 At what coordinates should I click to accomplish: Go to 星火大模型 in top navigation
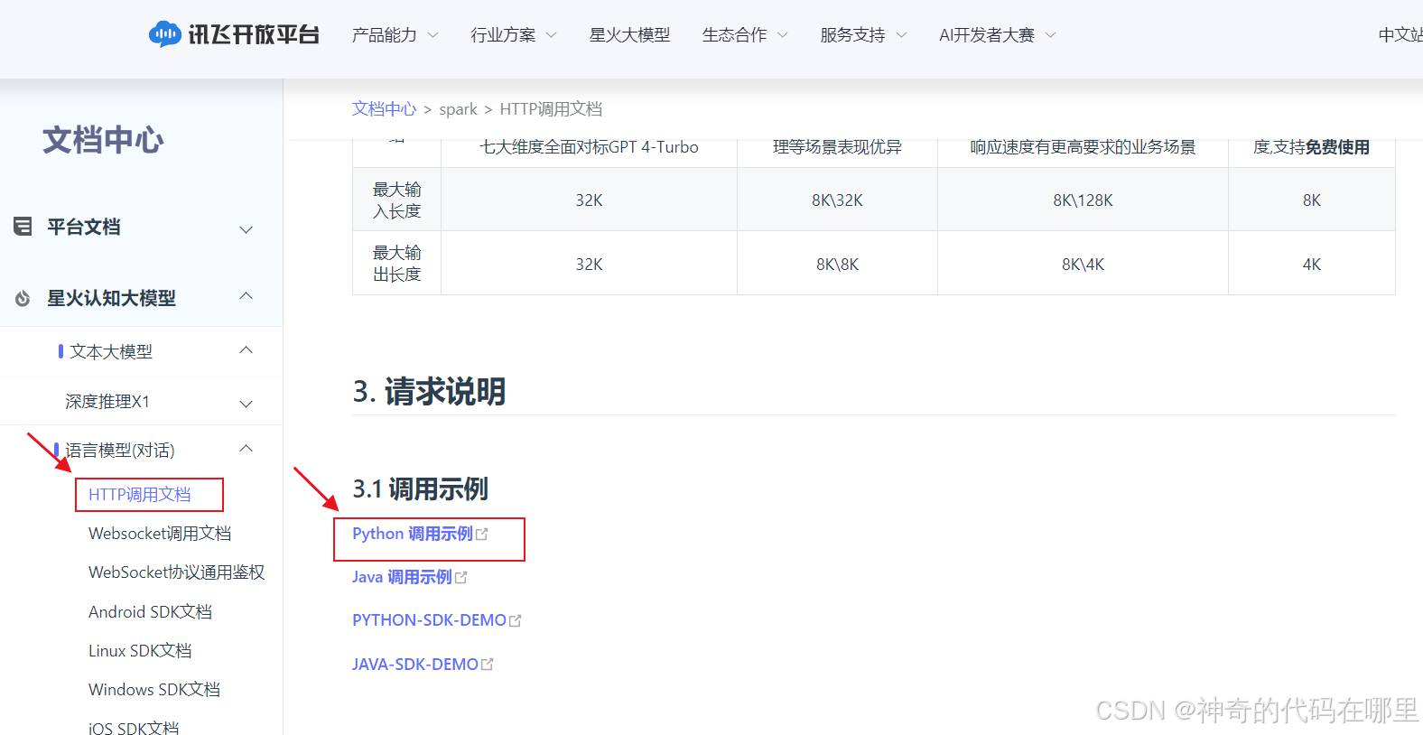point(629,34)
